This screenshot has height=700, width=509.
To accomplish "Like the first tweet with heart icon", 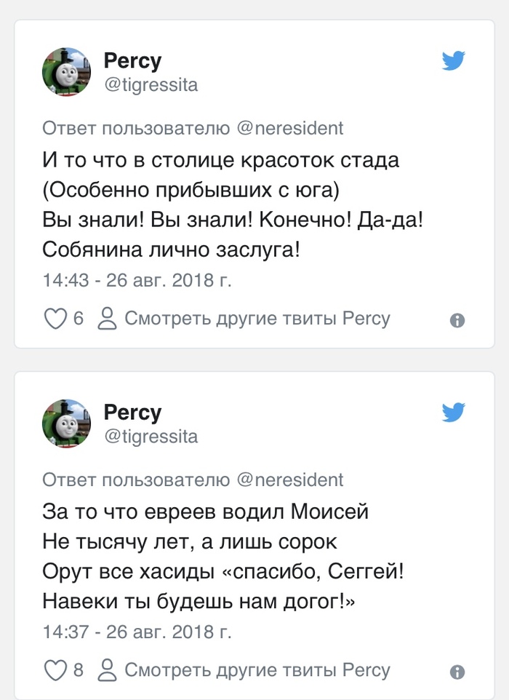I will [56, 319].
